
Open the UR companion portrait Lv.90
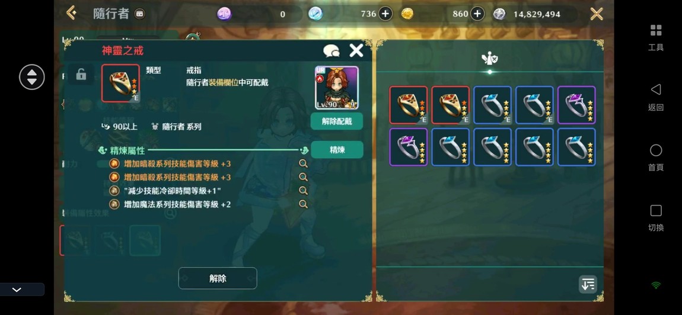(x=337, y=88)
